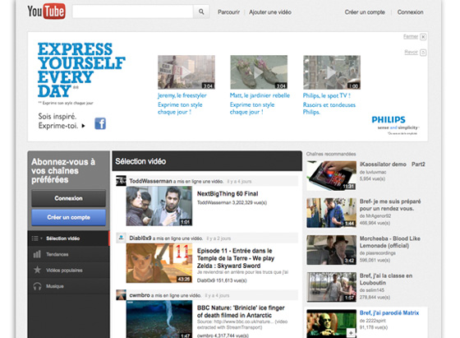Select Musique in sidebar
The height and width of the screenshot is (338, 460).
point(68,286)
